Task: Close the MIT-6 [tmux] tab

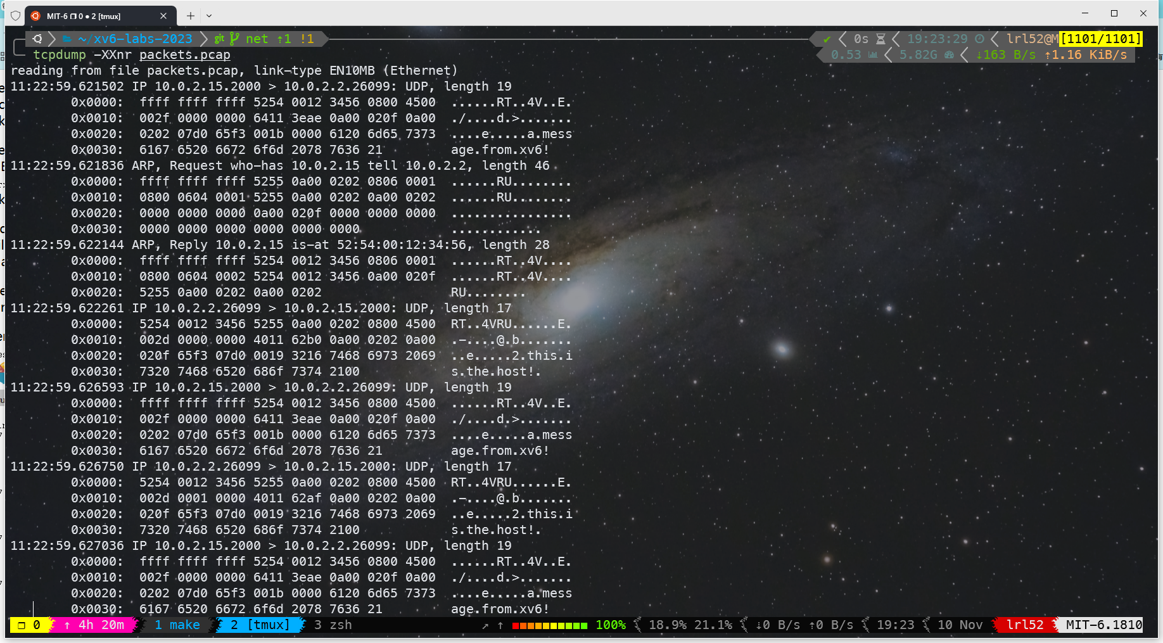Action: (163, 16)
